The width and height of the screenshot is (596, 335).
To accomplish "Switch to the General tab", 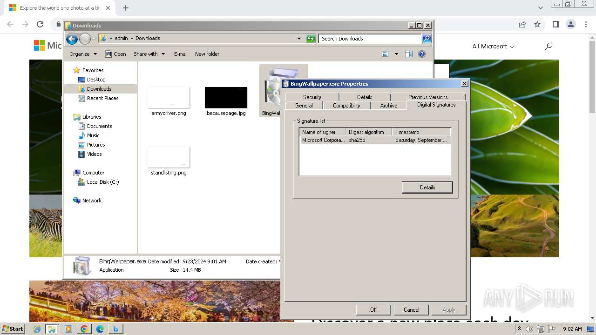I will pyautogui.click(x=304, y=106).
